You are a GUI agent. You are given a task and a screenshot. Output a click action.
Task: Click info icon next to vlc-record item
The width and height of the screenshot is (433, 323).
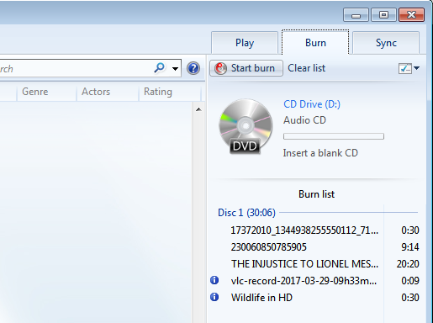pyautogui.click(x=214, y=280)
